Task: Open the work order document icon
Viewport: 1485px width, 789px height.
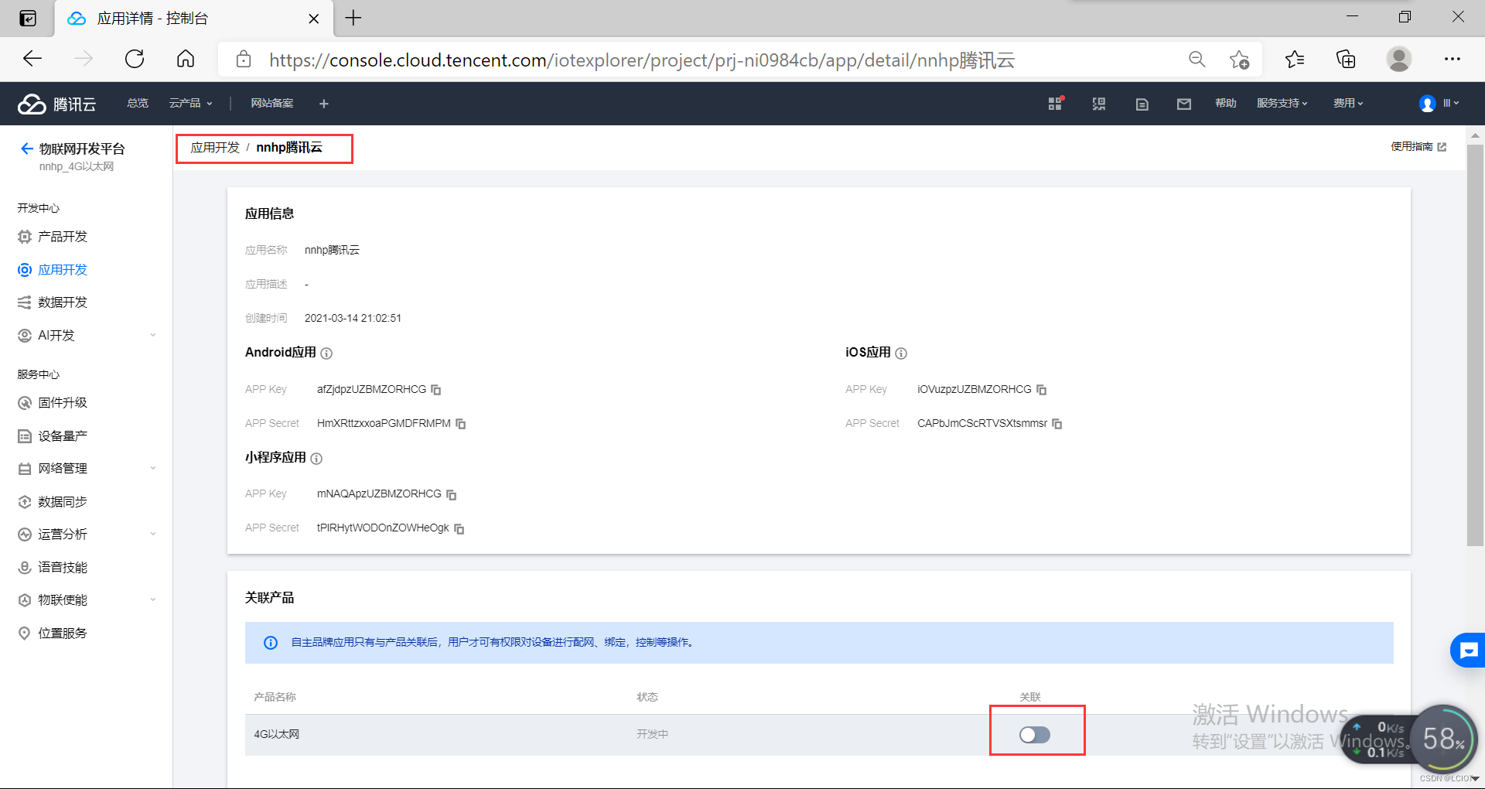Action: click(1142, 104)
